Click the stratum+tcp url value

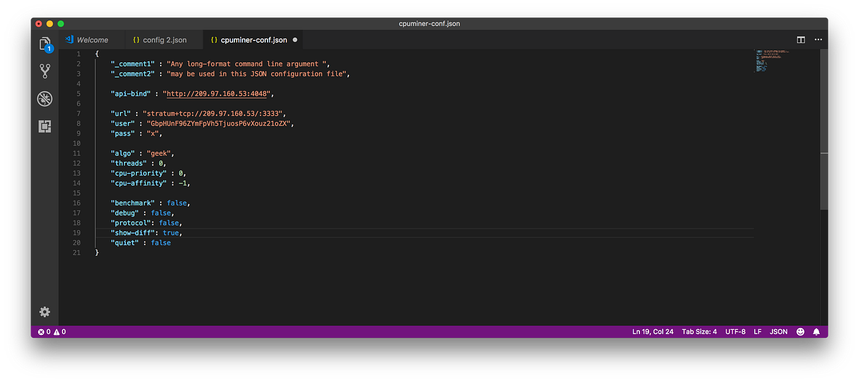[215, 113]
